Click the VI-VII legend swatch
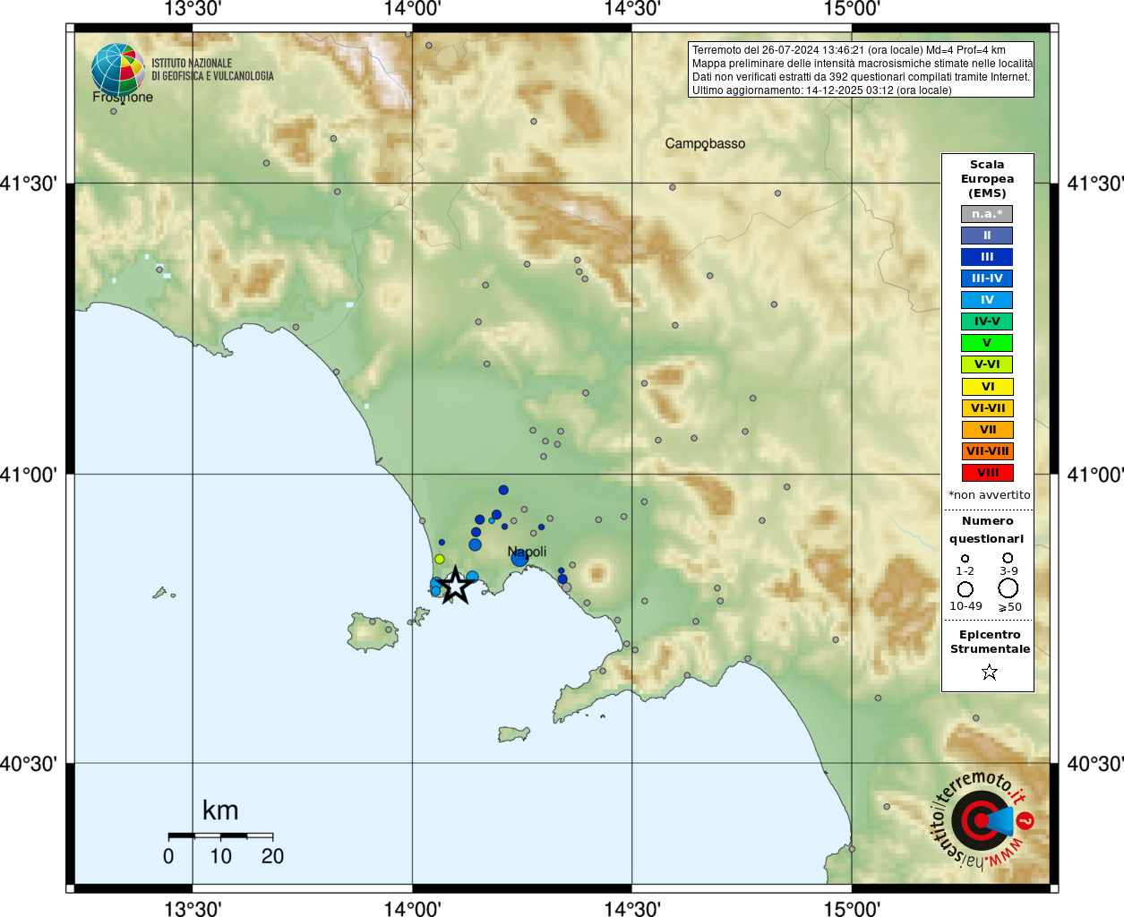The width and height of the screenshot is (1124, 917). [987, 408]
